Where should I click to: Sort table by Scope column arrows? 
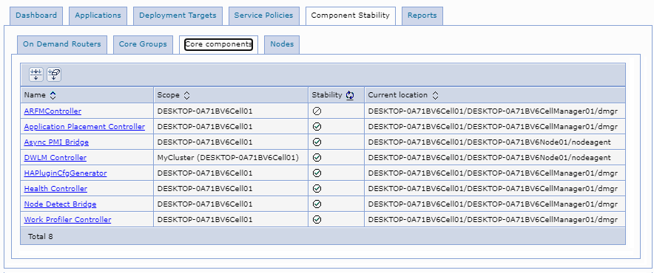point(187,95)
